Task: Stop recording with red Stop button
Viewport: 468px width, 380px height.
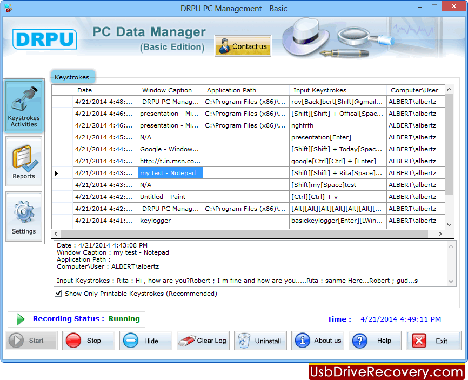Action: click(x=88, y=341)
